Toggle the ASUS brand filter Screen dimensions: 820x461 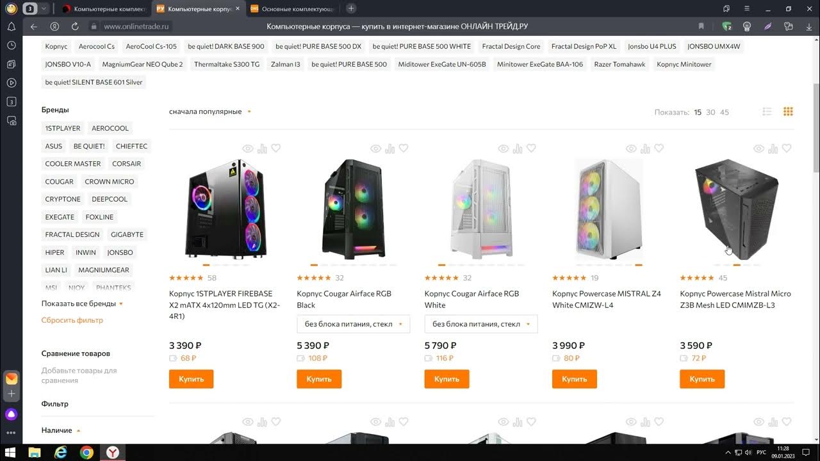(x=54, y=146)
